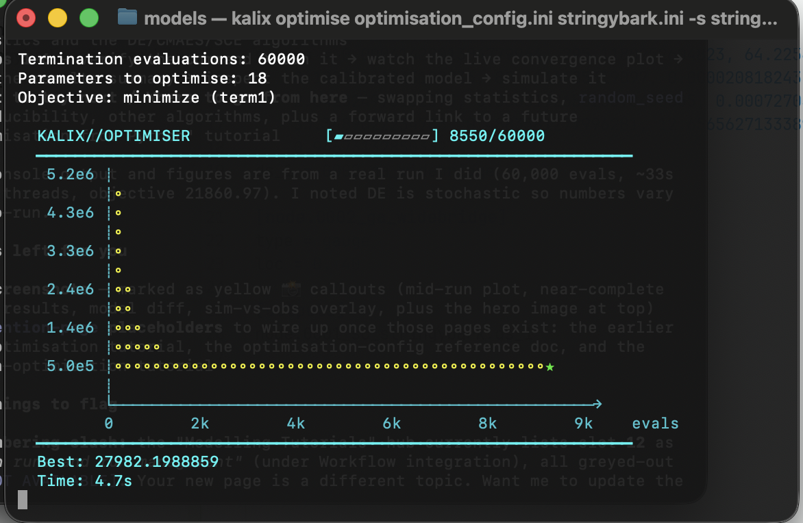This screenshot has height=523, width=803.
Task: Click the 5.2e6 y-axis label
Action: coord(70,175)
